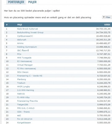The image size is (112, 124).
Task: Click the value 6.725.637,02
Action: (104, 76)
